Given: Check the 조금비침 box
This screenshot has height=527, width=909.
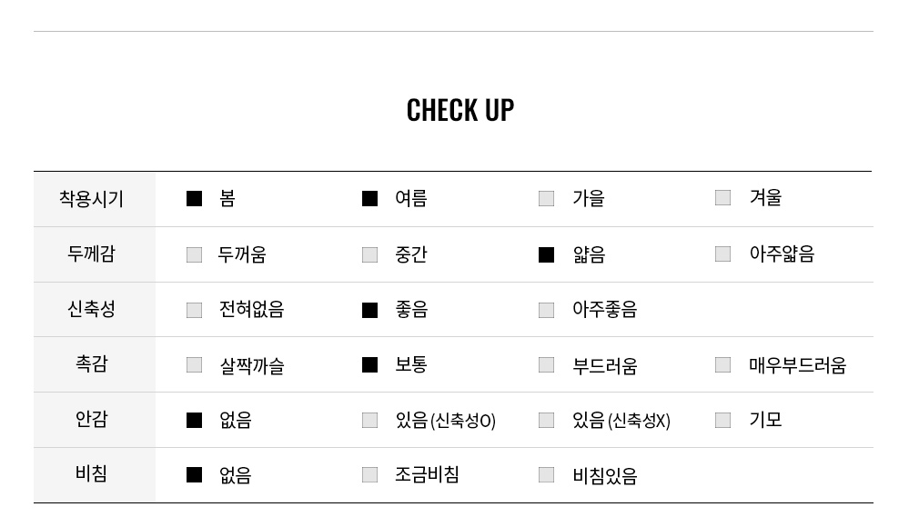Looking at the screenshot, I should click(x=369, y=475).
